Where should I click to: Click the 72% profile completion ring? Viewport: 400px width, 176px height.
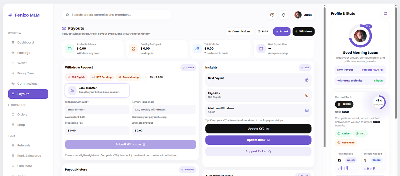[360, 36]
